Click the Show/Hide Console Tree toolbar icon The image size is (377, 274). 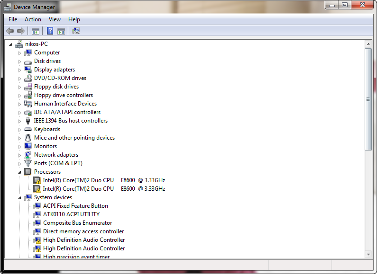[x=36, y=31]
